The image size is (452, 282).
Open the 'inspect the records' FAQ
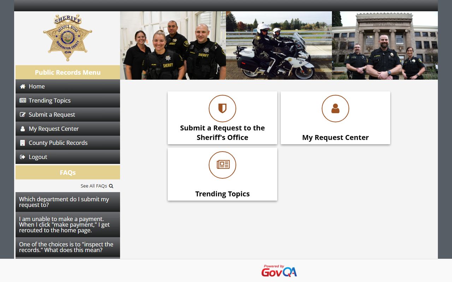68,247
